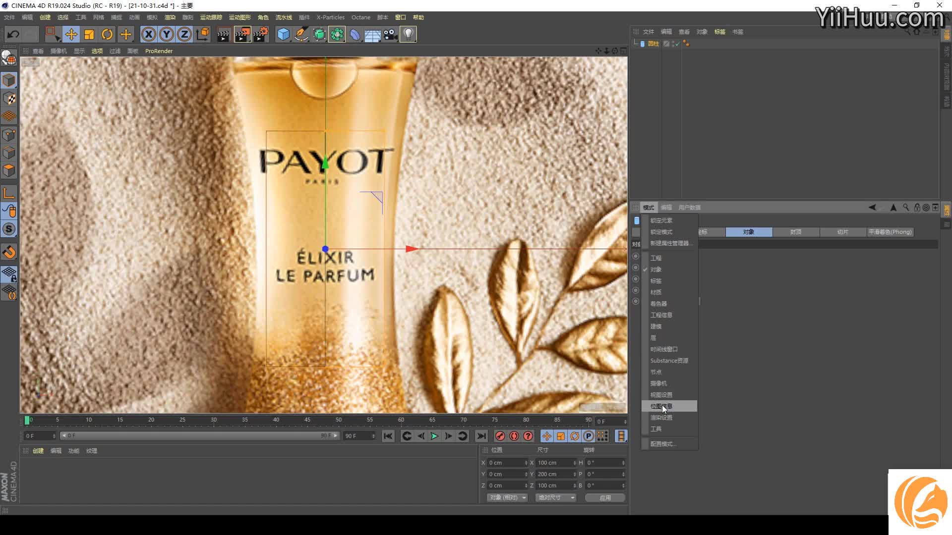Add a Floor environment object

click(372, 34)
